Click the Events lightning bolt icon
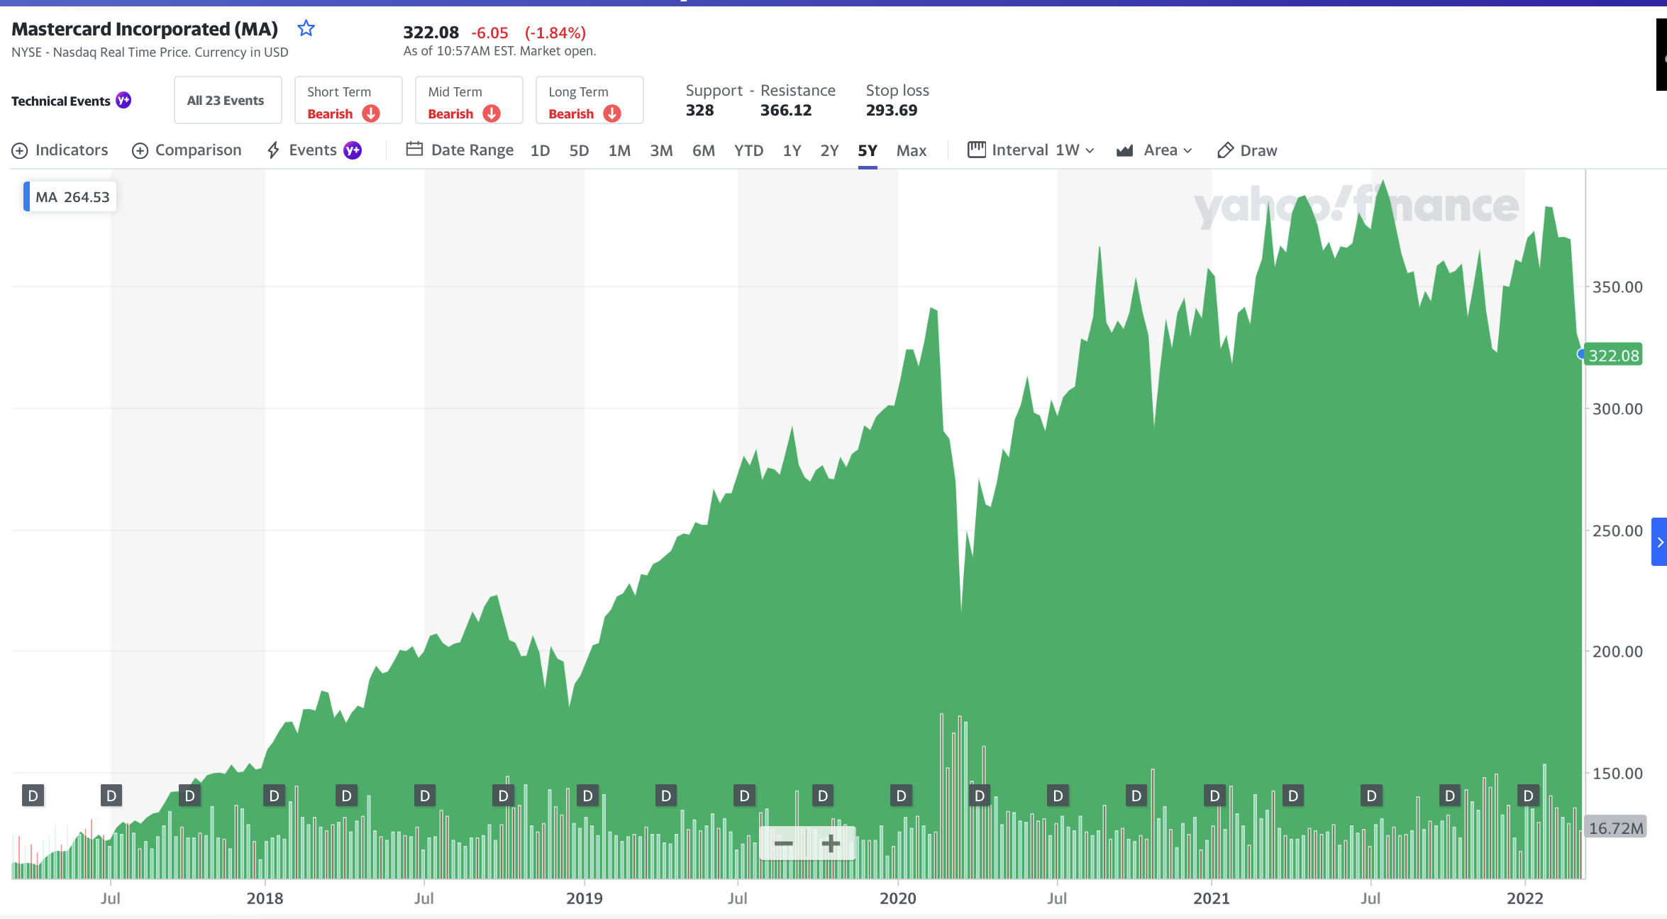The image size is (1667, 919). [x=273, y=150]
